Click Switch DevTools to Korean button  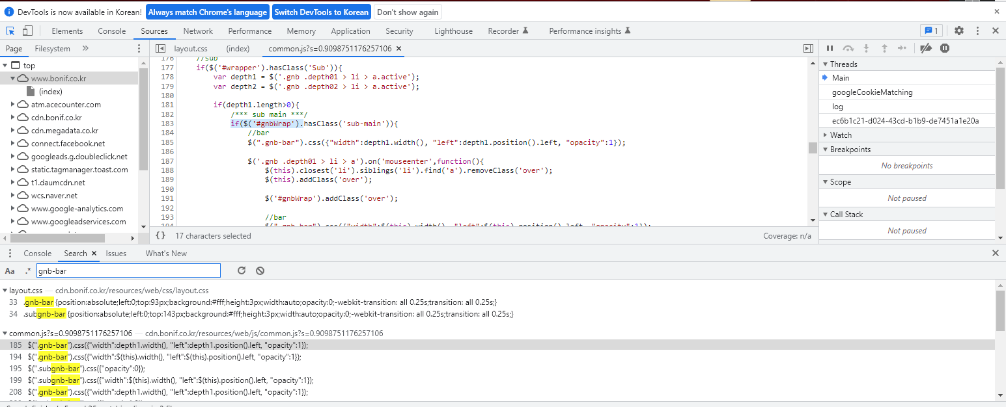(x=322, y=12)
